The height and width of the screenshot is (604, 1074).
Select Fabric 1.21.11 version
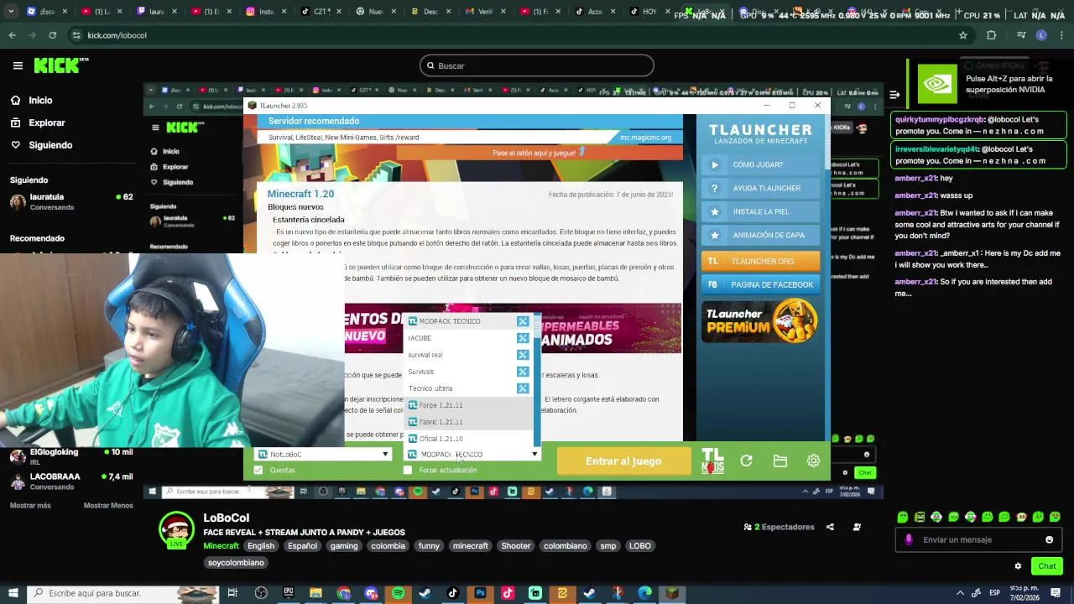(468, 422)
